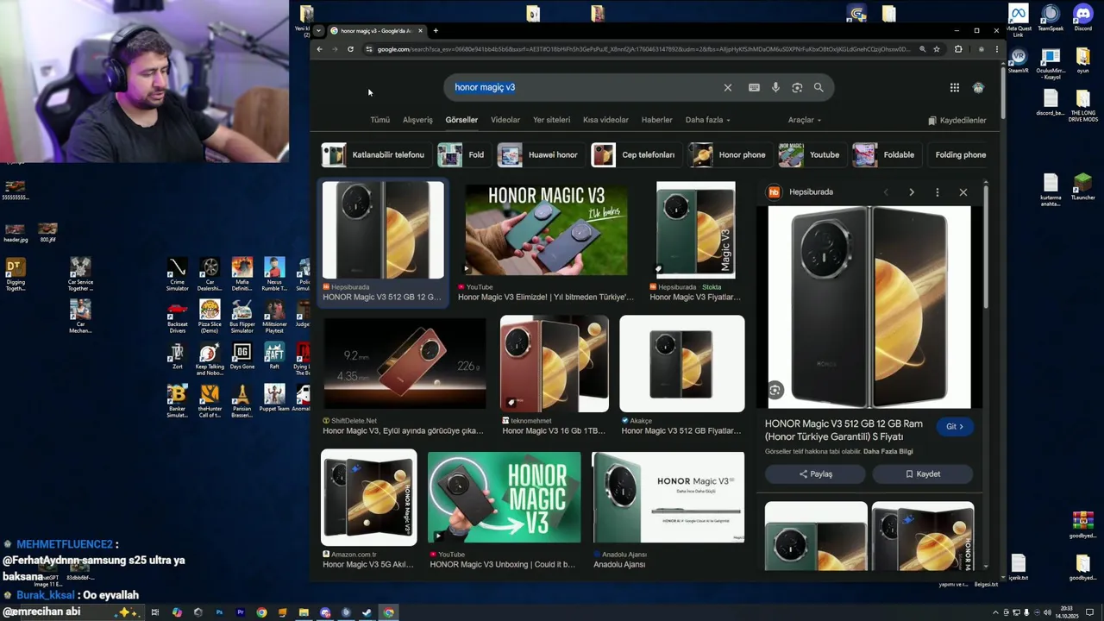Open the Daha Fazla Bilgi link
The width and height of the screenshot is (1104, 621).
pyautogui.click(x=888, y=451)
